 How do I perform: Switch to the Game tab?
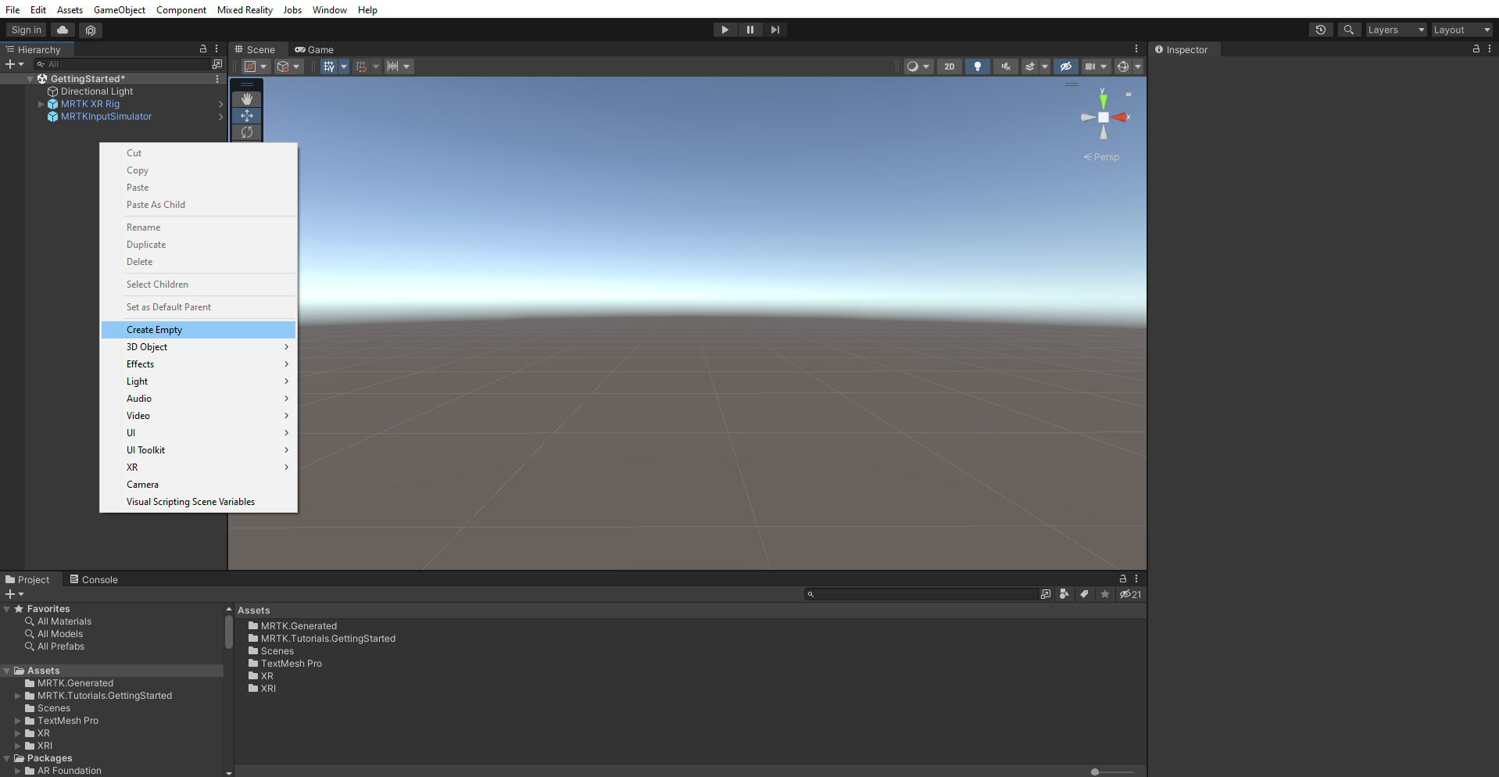[314, 49]
